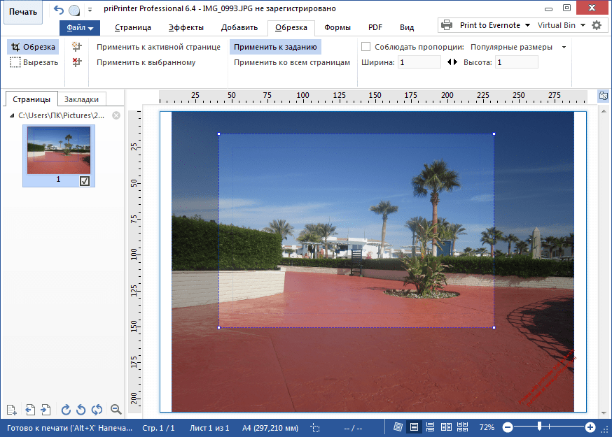Click the Ширина input field
The image size is (612, 437).
[x=419, y=62]
